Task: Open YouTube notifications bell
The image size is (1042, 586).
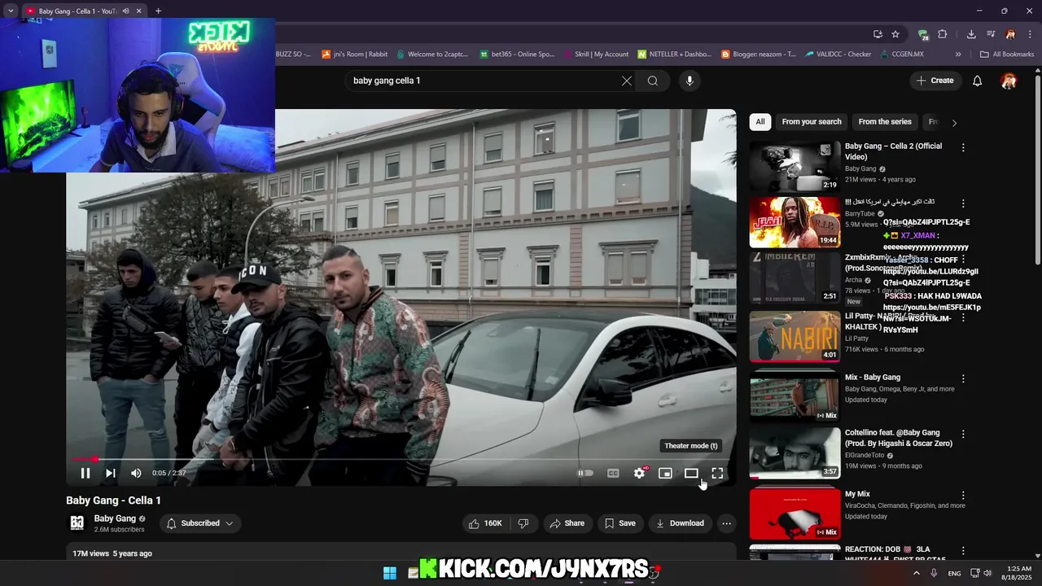Action: 978,81
